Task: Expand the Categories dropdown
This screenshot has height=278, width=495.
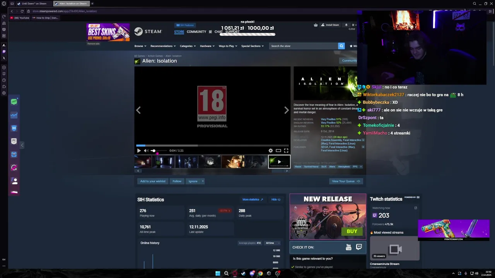Action: pos(188,46)
